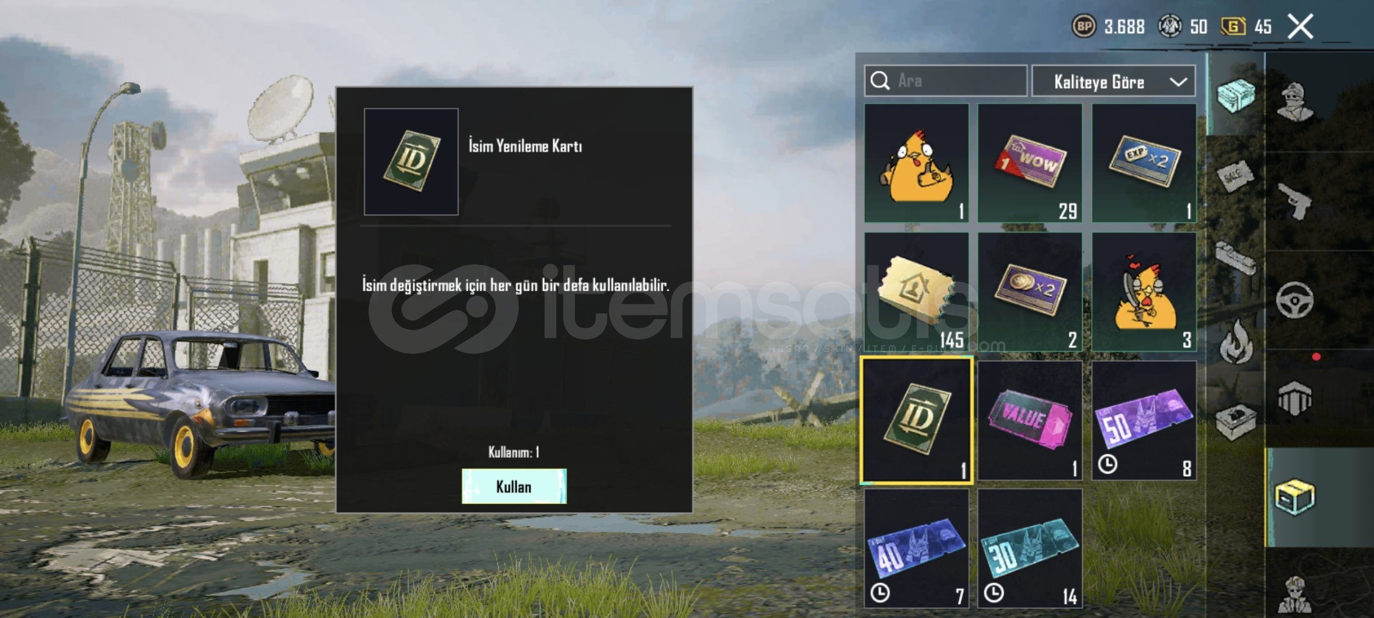Click the Ara search field
Viewport: 1374px width, 618px height.
pos(945,81)
